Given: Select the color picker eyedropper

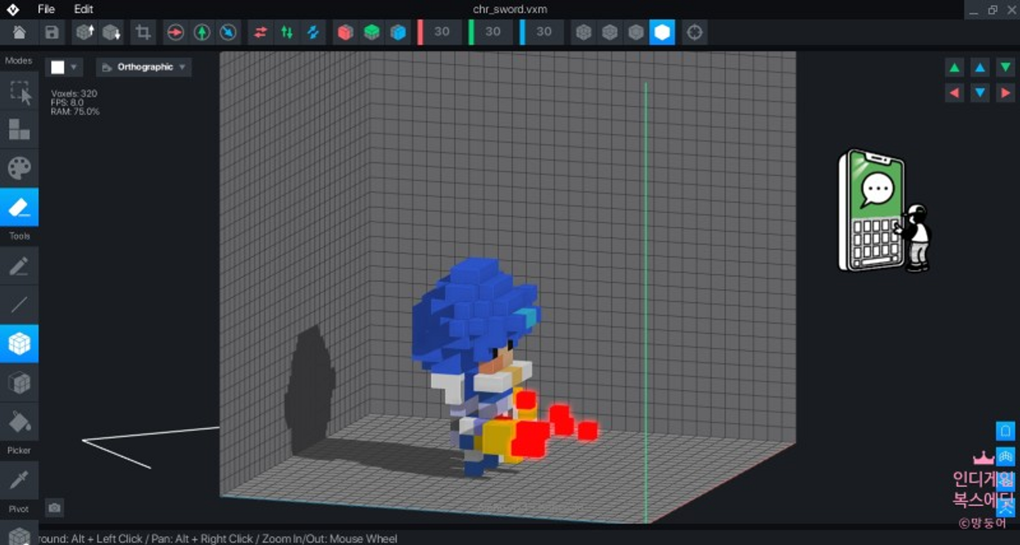Looking at the screenshot, I should click(19, 479).
